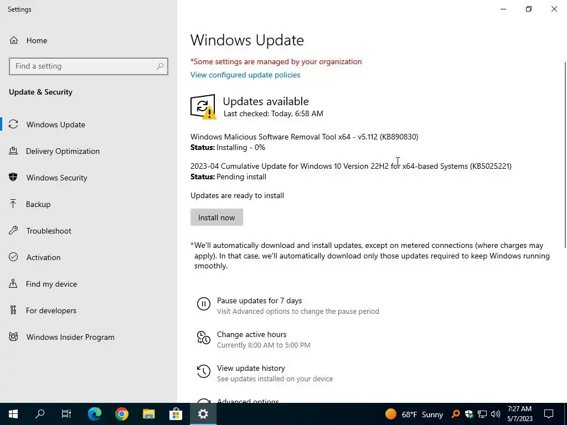Click the Troubleshoot wrench icon in the sidebar
This screenshot has height=425, width=567.
13,230
